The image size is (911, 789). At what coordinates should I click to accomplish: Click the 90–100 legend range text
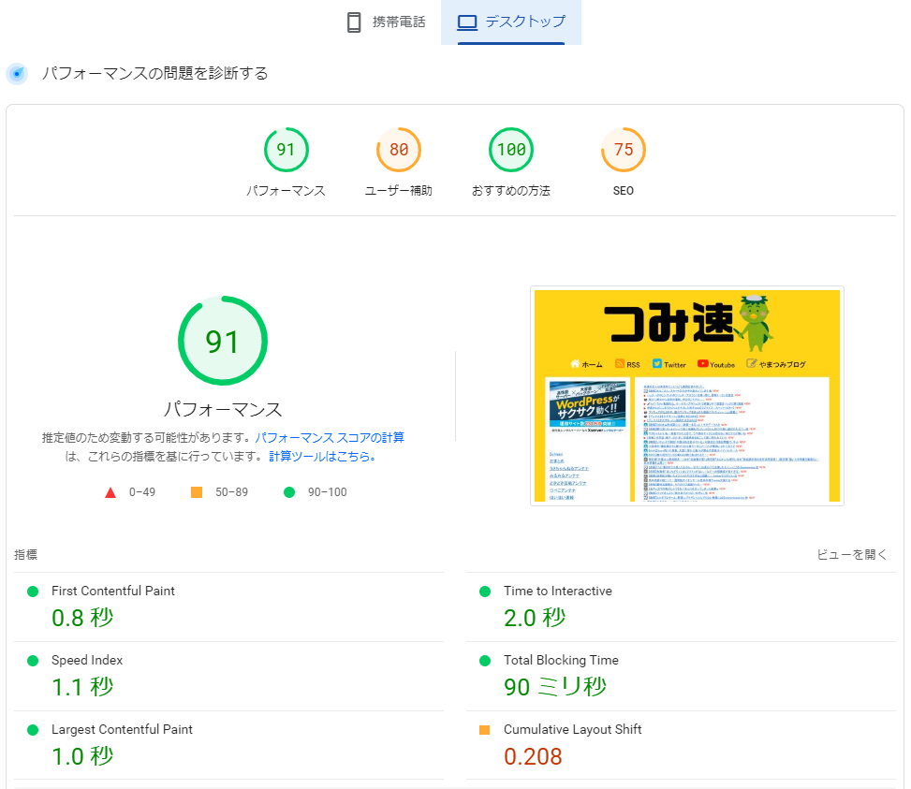tap(327, 492)
